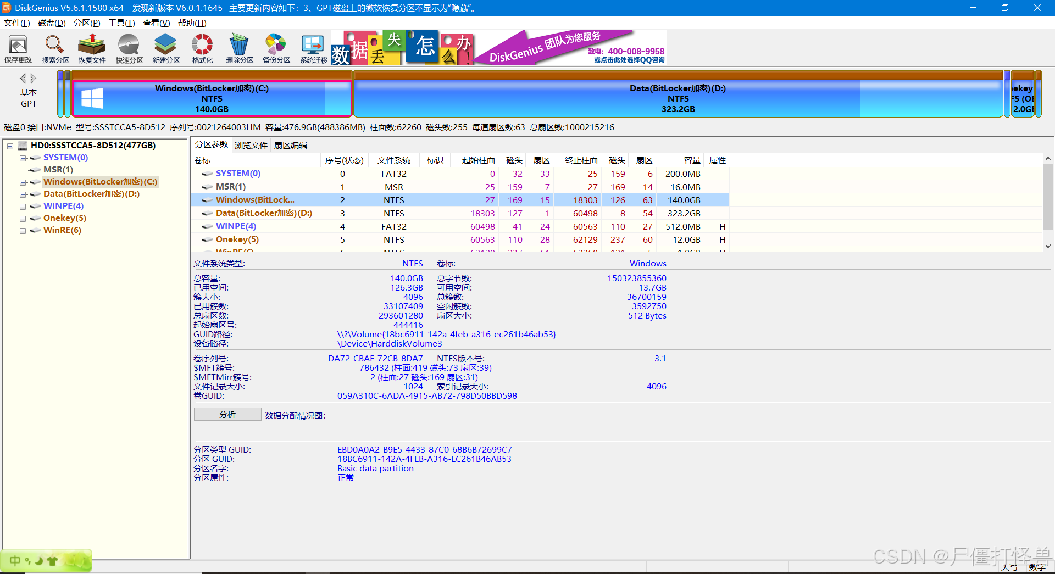1055x574 pixels.
Task: Open the 工具(T) menu
Action: [x=121, y=23]
